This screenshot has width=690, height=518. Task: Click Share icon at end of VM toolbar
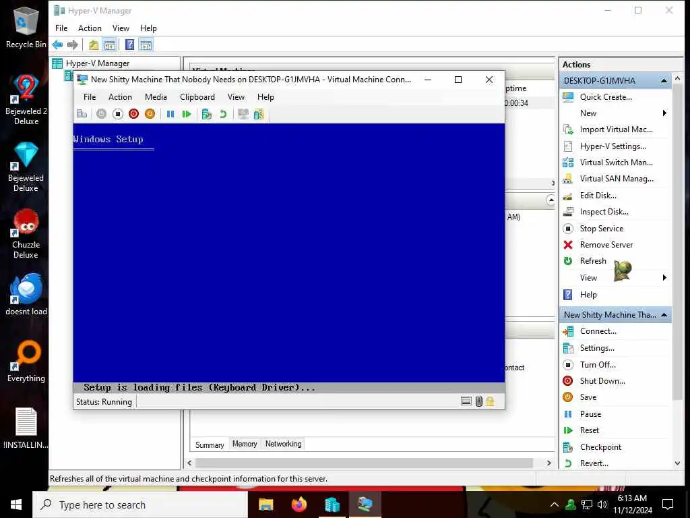pos(259,114)
